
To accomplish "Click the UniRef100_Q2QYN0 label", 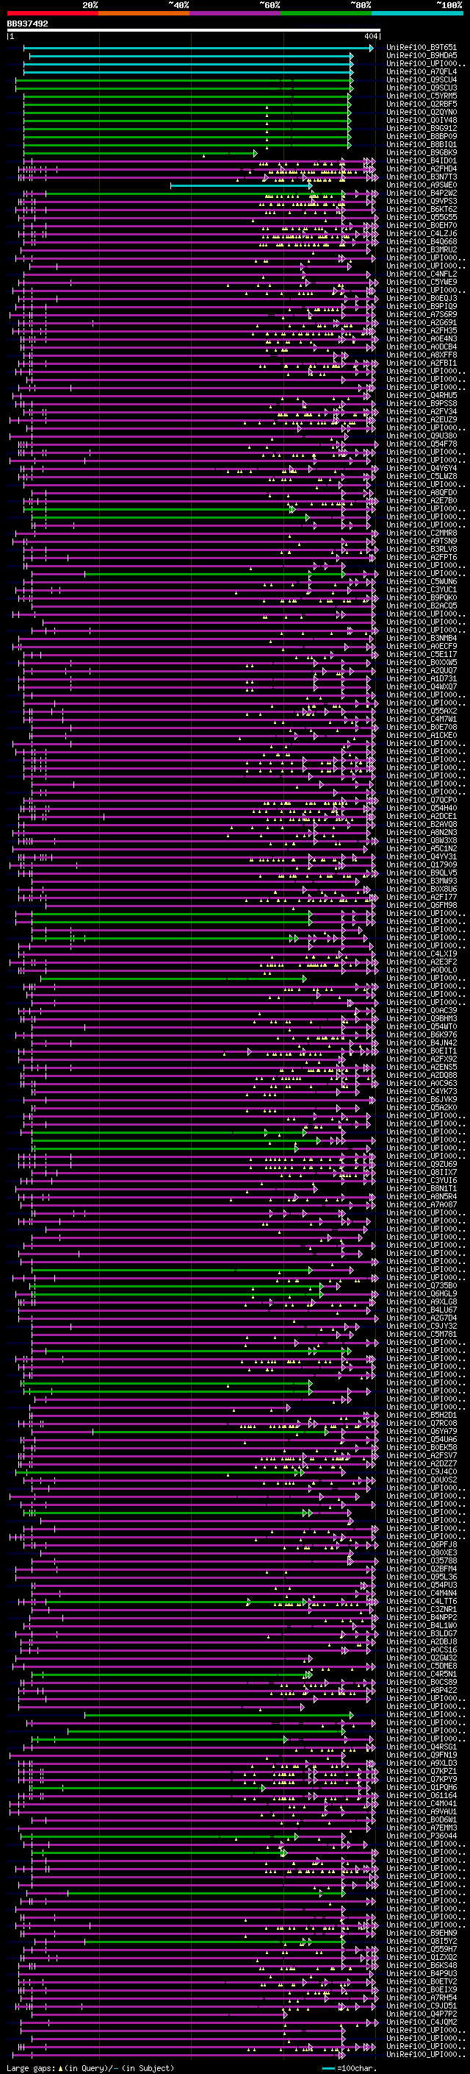I will click(x=422, y=112).
